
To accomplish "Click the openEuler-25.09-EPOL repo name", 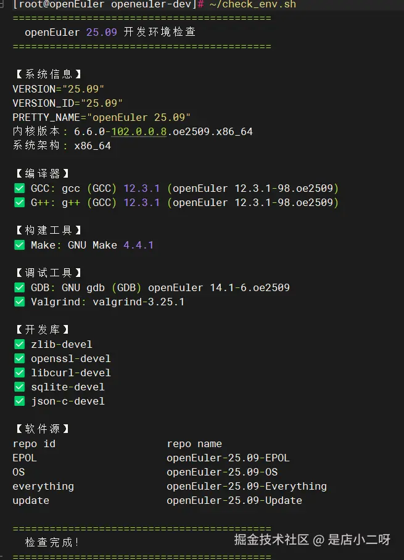I will (x=228, y=458).
